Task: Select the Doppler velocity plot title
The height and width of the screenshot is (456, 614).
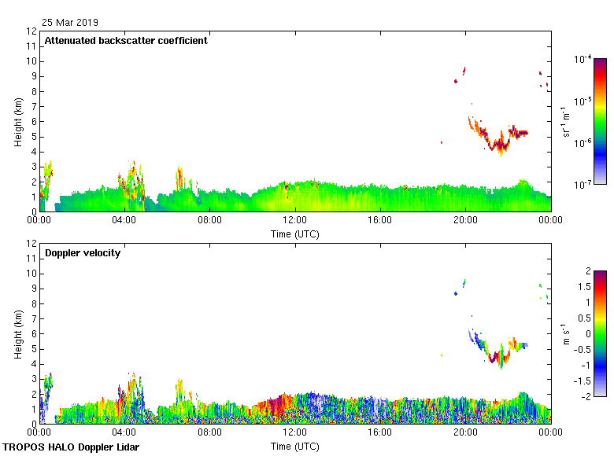Action: [x=83, y=253]
